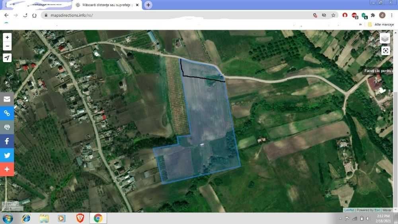The image size is (398, 224).
Task: Open the Esri attribution link
Action: [x=377, y=210]
